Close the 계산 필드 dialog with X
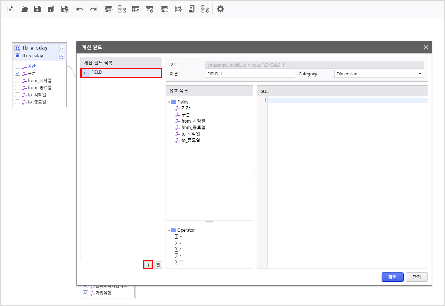 click(x=426, y=47)
